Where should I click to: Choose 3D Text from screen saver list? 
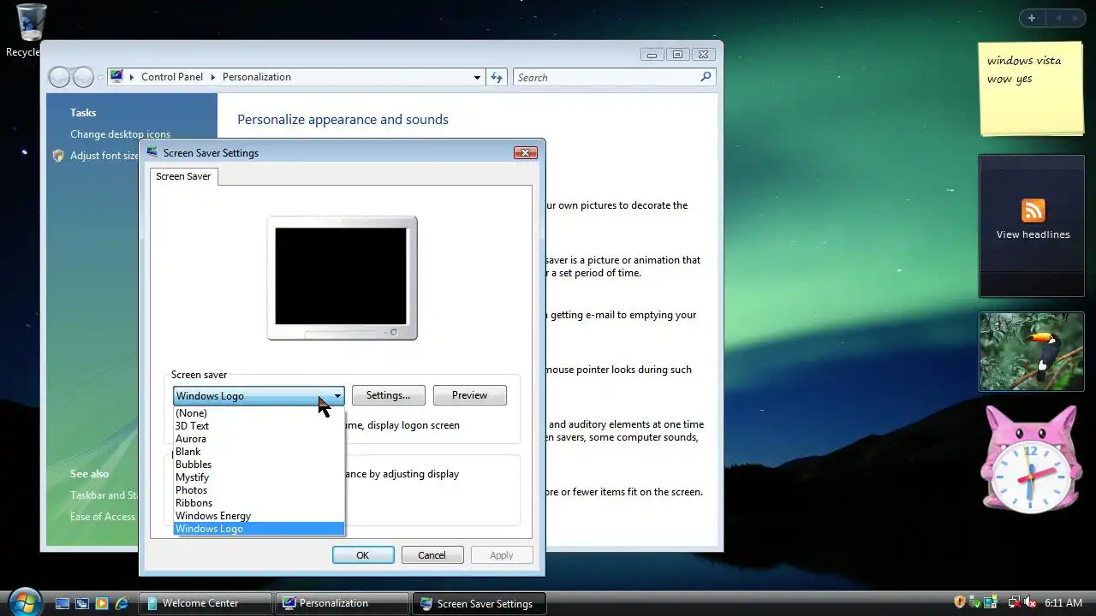(x=259, y=425)
